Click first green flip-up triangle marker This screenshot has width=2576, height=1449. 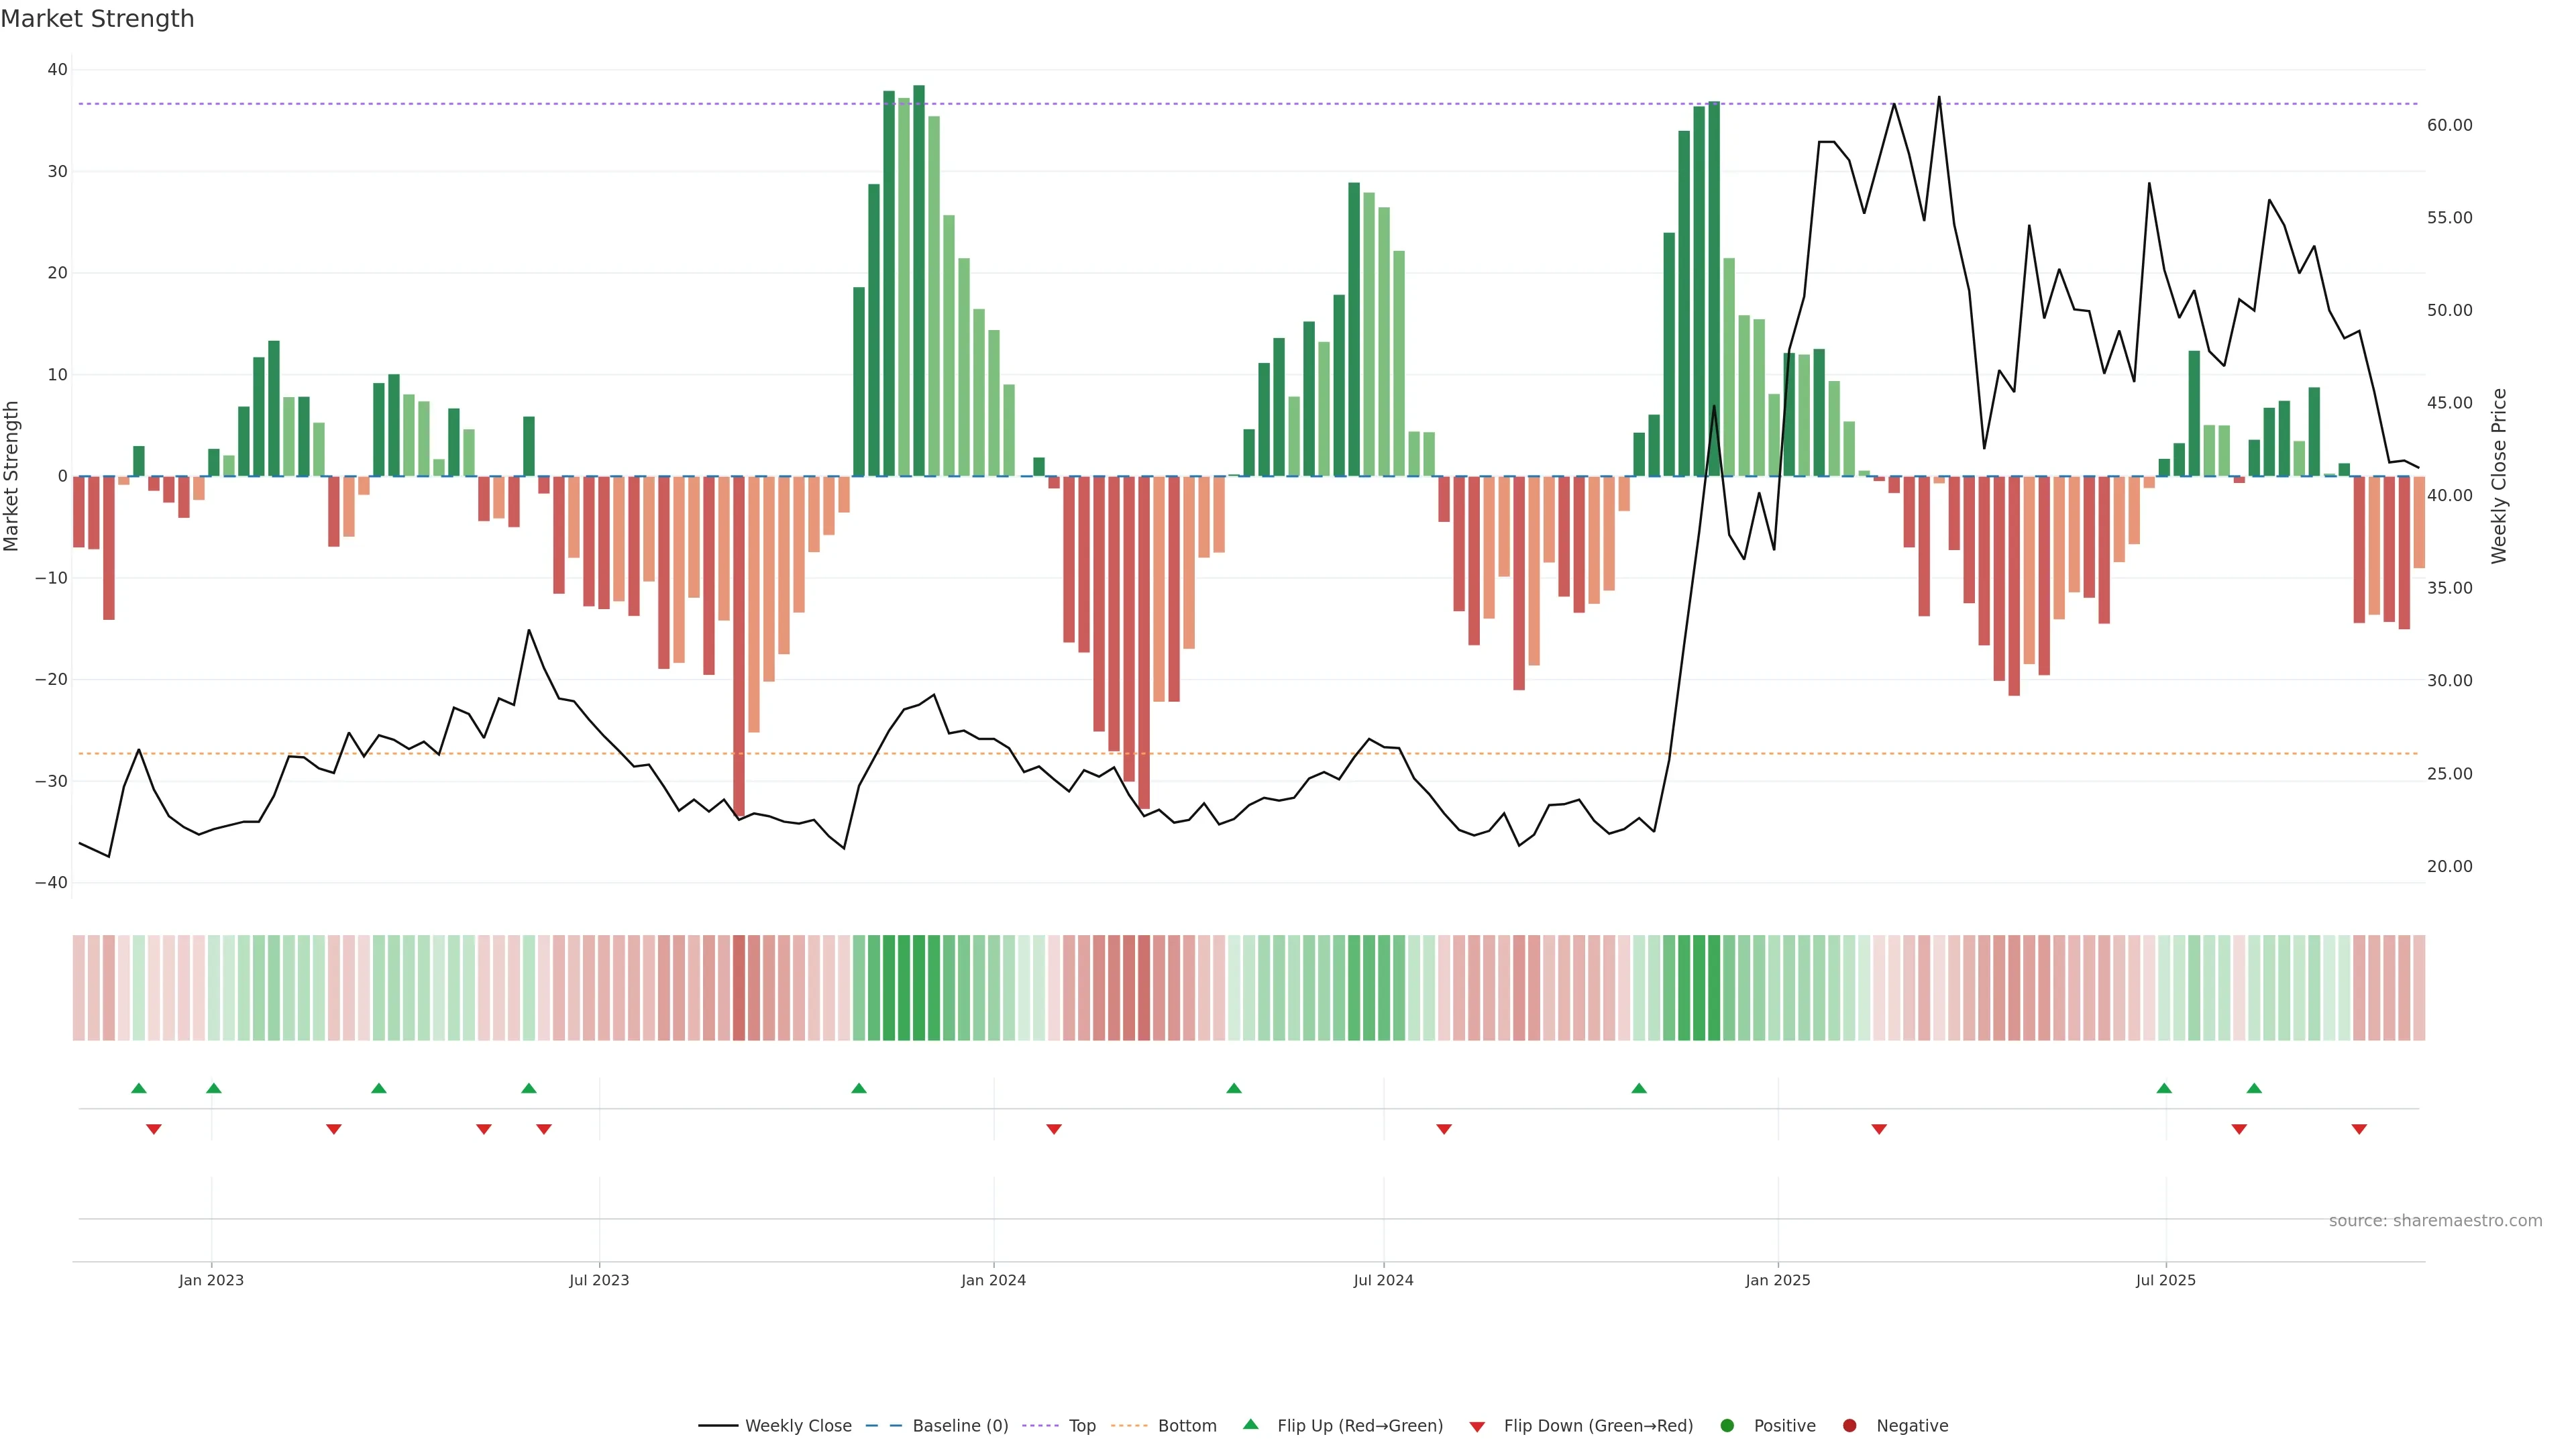tap(139, 1088)
